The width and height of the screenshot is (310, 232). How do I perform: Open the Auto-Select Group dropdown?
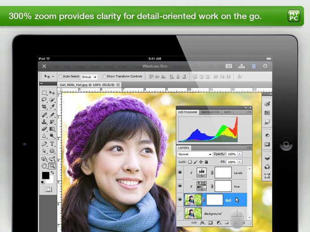[89, 77]
